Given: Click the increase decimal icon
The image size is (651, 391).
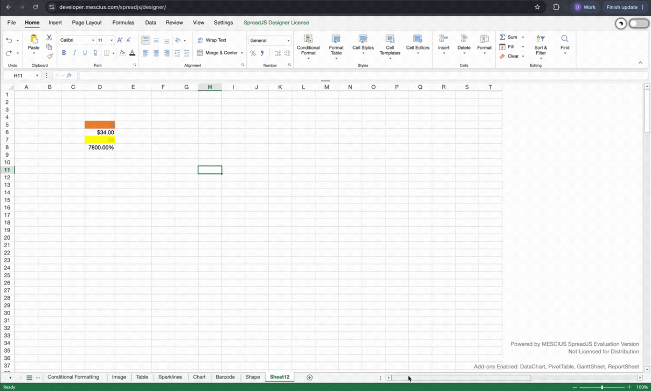Looking at the screenshot, I should (x=278, y=53).
